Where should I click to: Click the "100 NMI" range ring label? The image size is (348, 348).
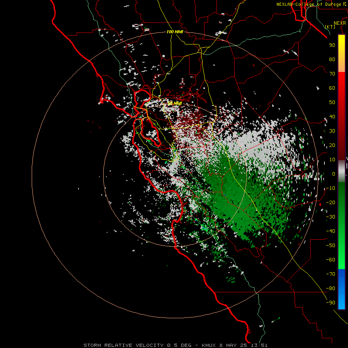tap(175, 32)
